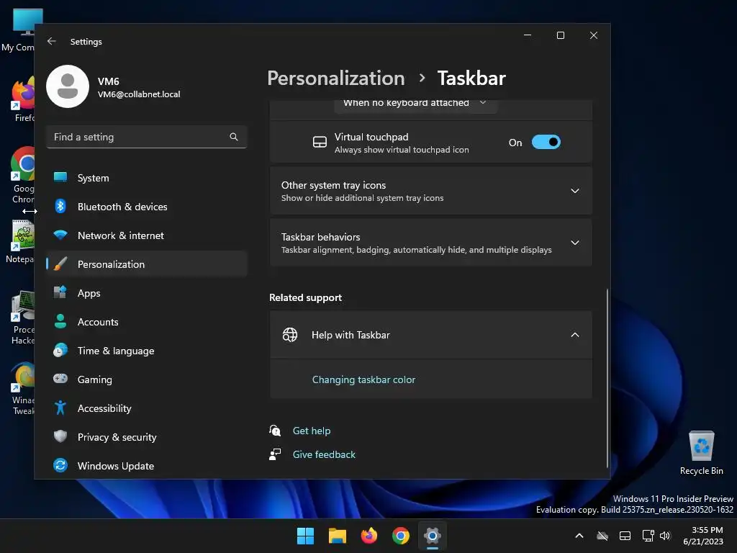Click the Time & language clock icon
737x553 pixels.
(60, 351)
